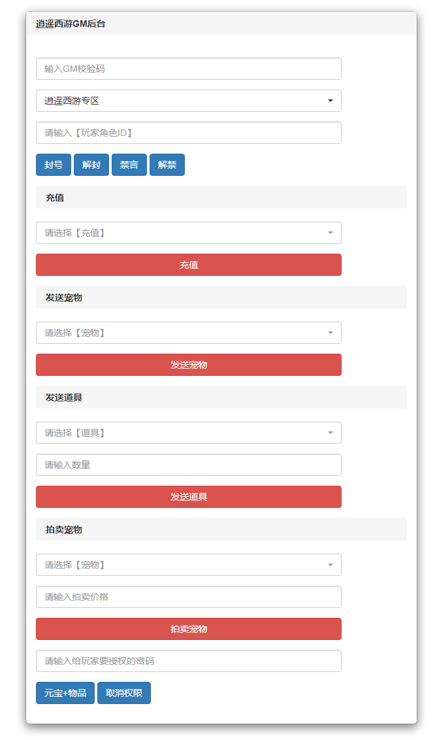This screenshot has height=740, width=435.
Task: Focus the 请输入数量 quantity field
Action: tap(188, 465)
